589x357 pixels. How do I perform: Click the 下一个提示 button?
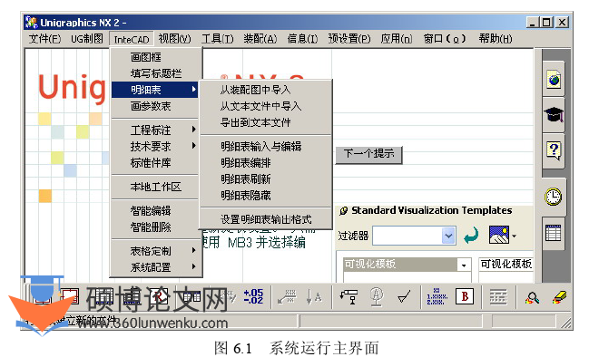pos(368,155)
